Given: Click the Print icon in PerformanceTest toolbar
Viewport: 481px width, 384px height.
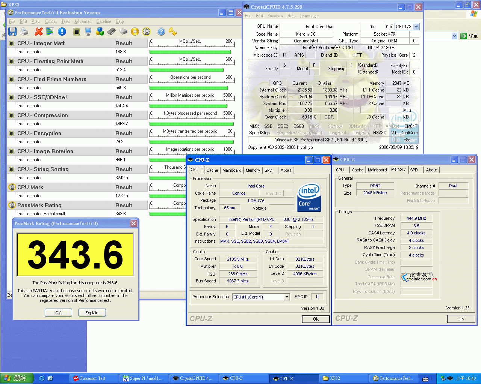Looking at the screenshot, I should coord(24,31).
